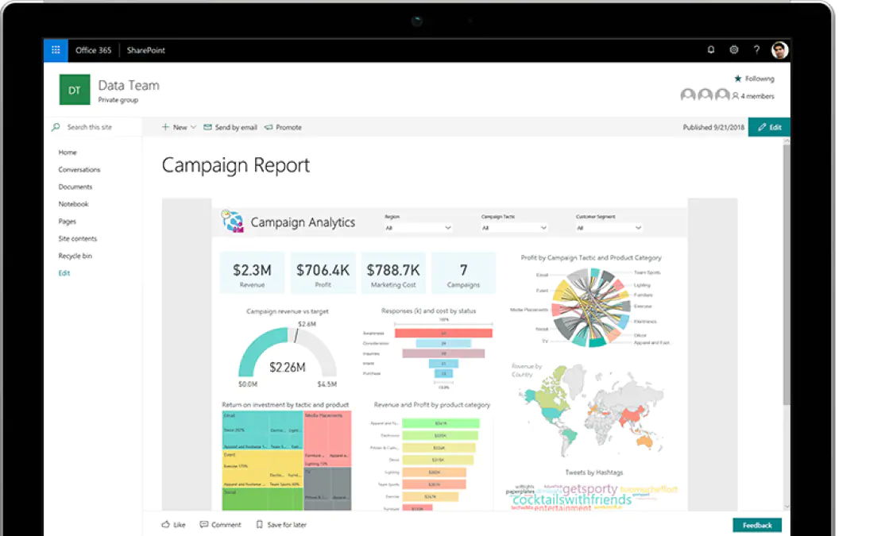Click the help question mark icon
The width and height of the screenshot is (885, 536).
pyautogui.click(x=756, y=50)
